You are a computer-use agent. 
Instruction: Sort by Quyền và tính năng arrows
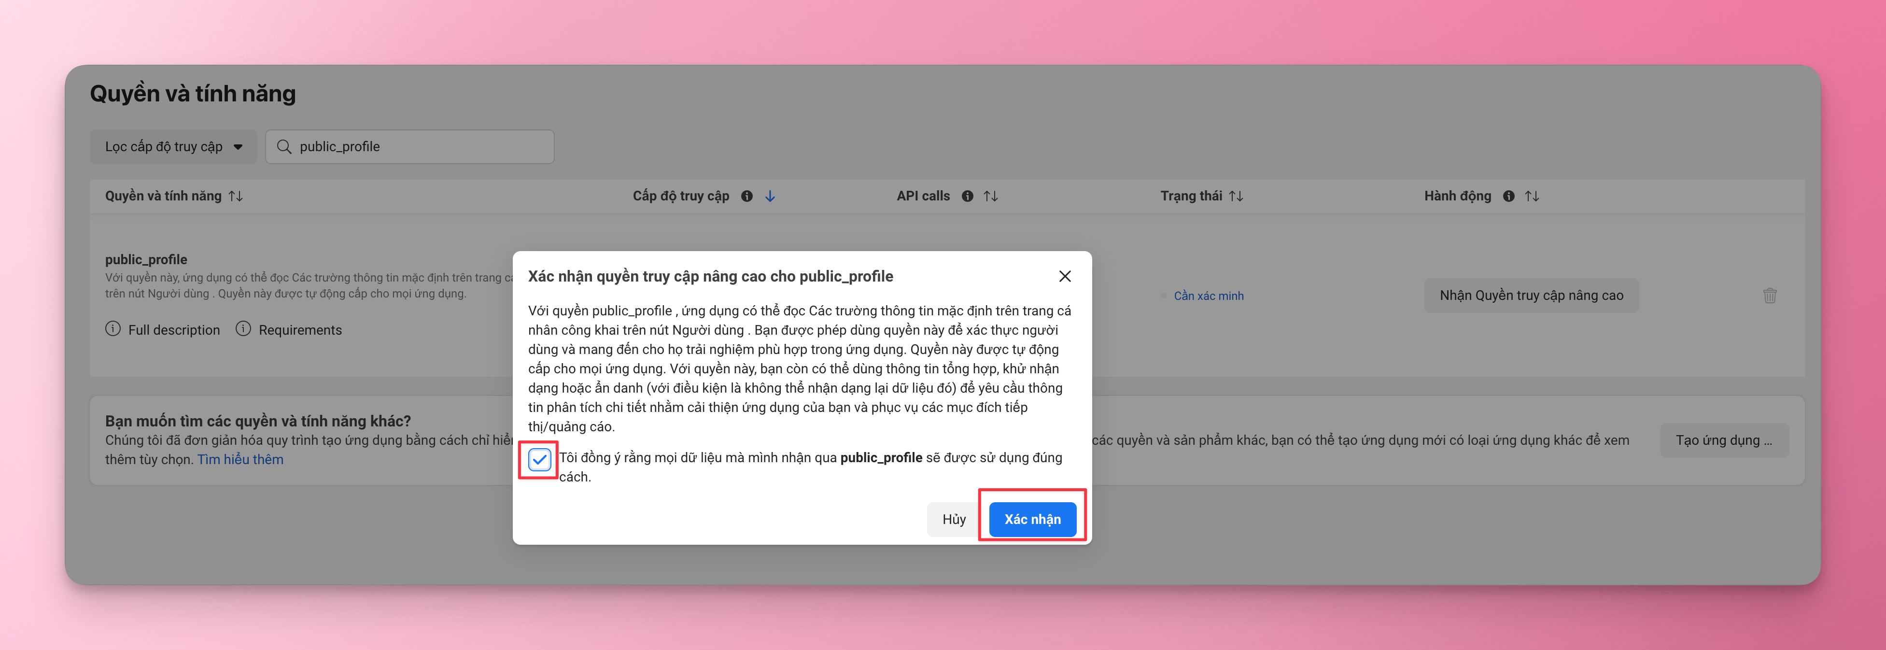(236, 196)
